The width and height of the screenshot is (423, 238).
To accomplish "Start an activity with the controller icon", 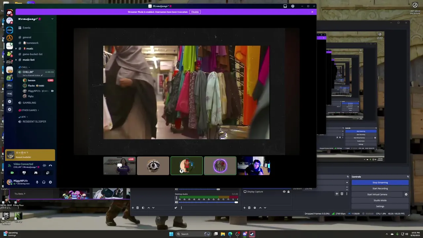I will pos(36,173).
